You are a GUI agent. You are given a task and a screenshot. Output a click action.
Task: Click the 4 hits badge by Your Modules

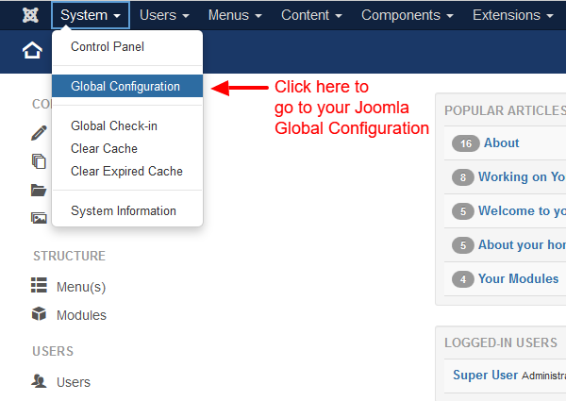(x=463, y=279)
